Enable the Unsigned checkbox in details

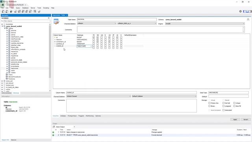223,106
